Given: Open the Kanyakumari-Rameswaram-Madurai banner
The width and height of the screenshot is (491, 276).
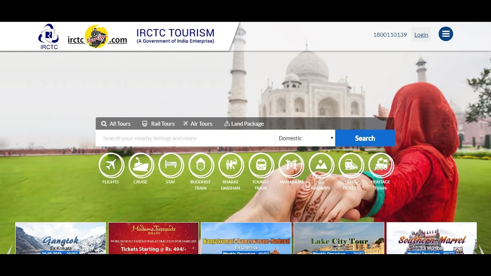Looking at the screenshot, I should click(246, 238).
